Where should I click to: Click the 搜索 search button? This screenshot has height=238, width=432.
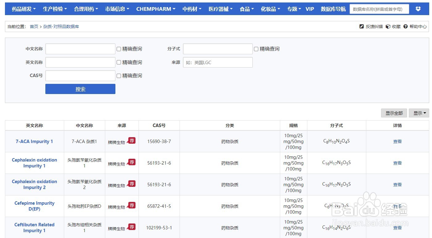(x=80, y=89)
